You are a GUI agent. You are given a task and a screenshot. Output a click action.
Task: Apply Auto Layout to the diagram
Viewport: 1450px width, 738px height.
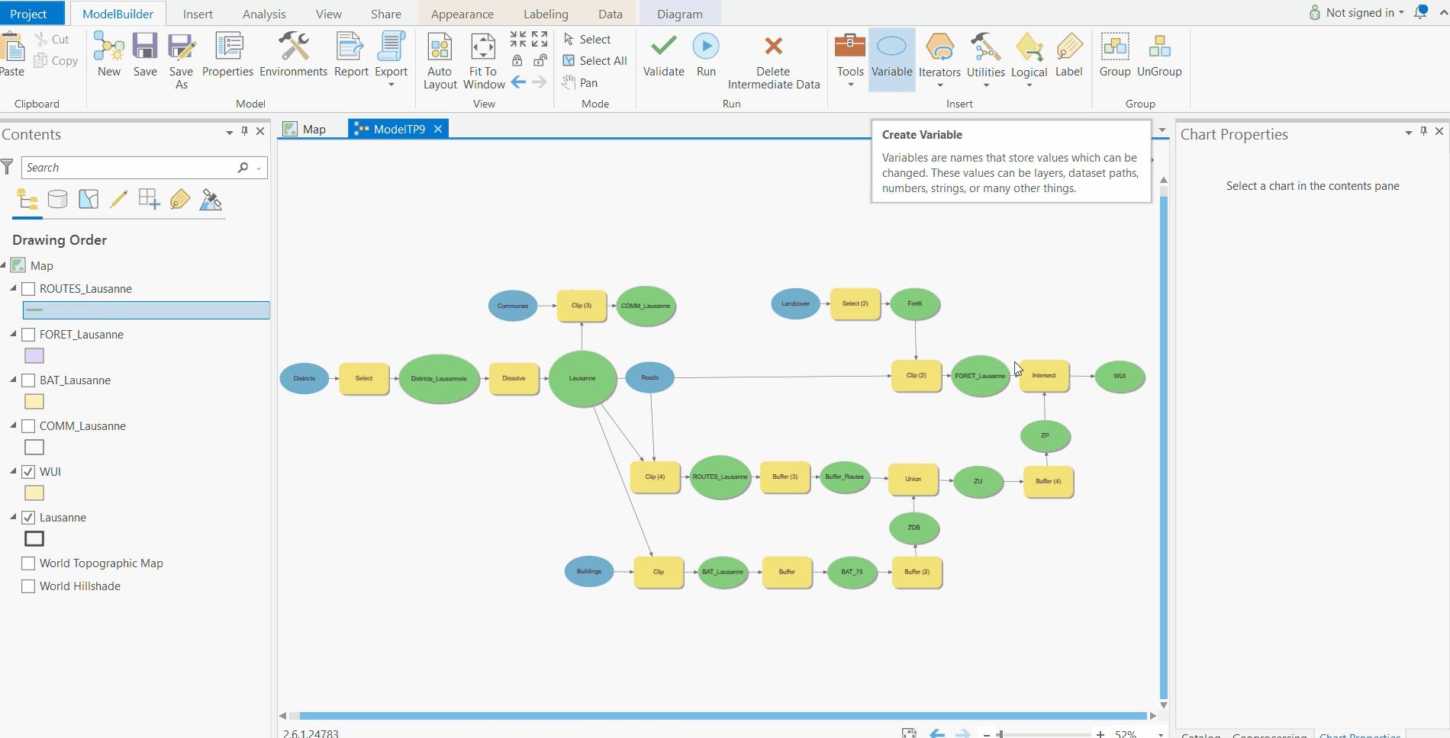tap(440, 61)
